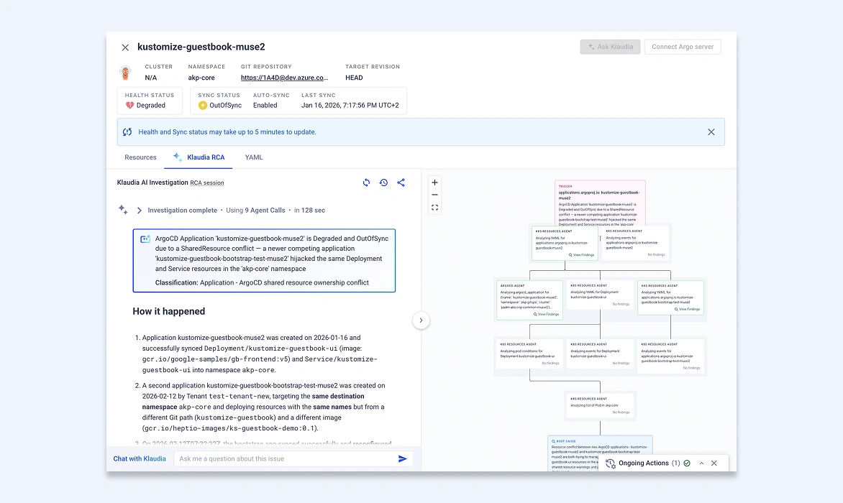View Findings on kustomize-guestbook-bootstrap-test-muse2 YAML node
This screenshot has height=503, width=843.
point(687,309)
